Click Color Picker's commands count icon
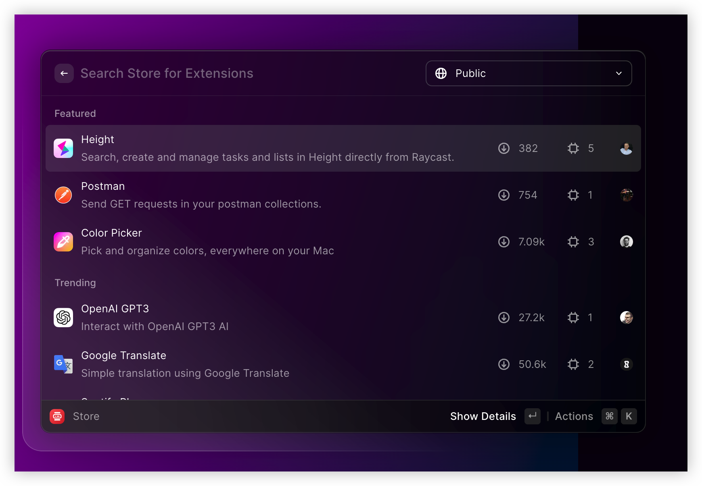The height and width of the screenshot is (486, 702). click(x=573, y=242)
